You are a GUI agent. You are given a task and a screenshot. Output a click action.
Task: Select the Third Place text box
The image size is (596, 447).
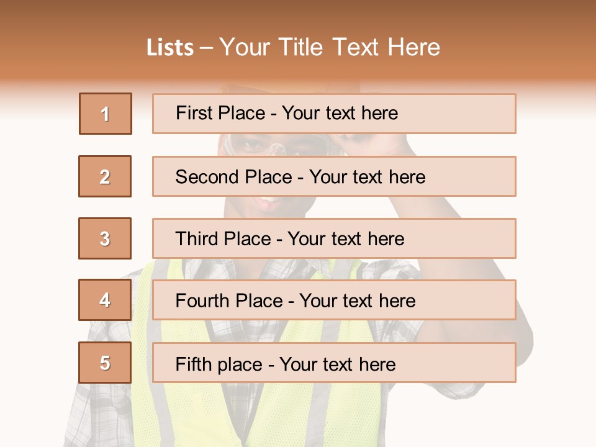pyautogui.click(x=334, y=238)
